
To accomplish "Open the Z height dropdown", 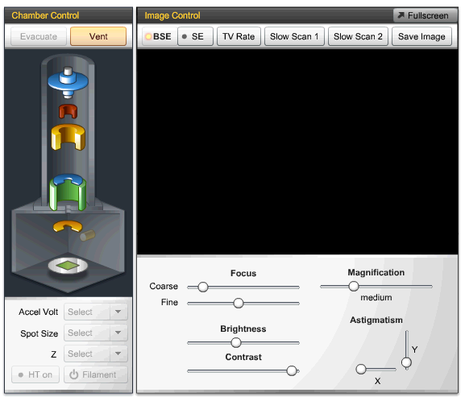I will (96, 353).
